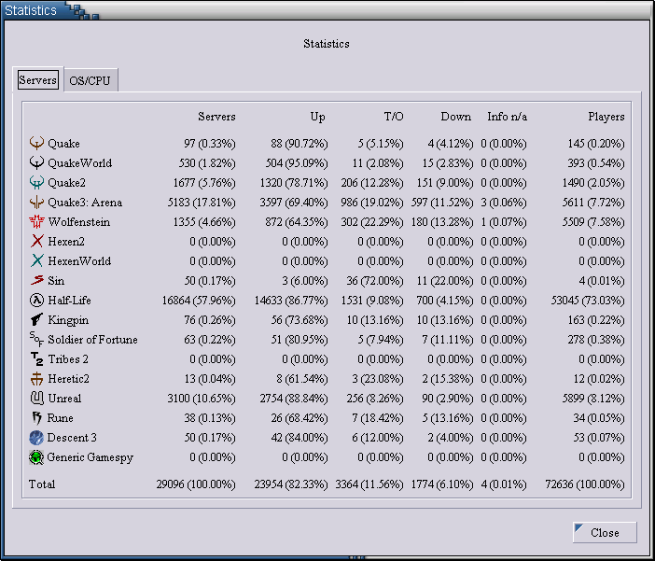
Task: Click the Info n/a column header
Action: (508, 116)
